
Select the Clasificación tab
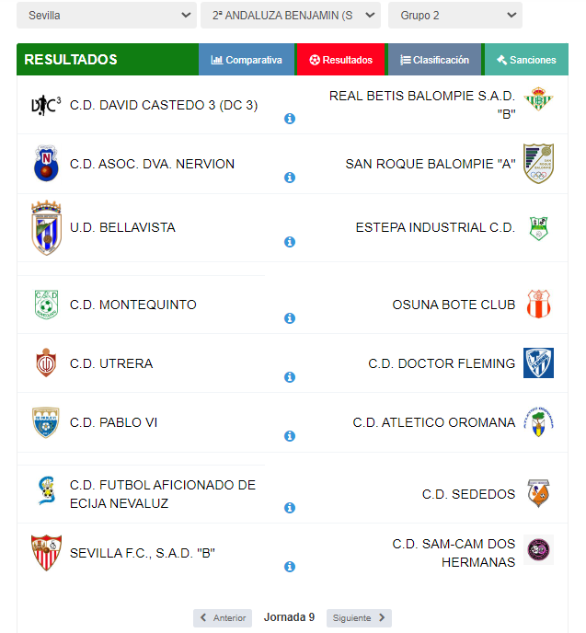435,60
